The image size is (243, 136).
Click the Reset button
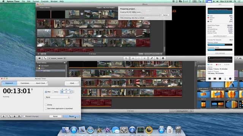pos(55,116)
